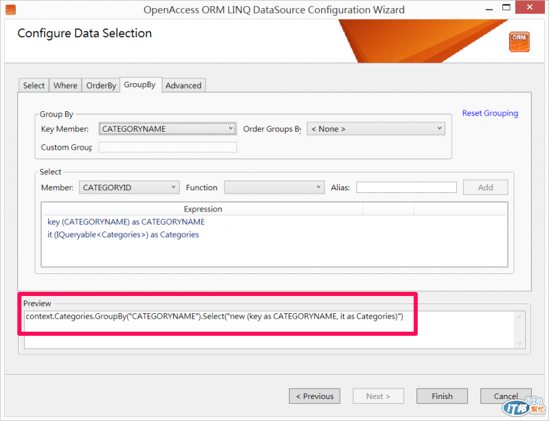This screenshot has height=421, width=549.
Task: Close the wizard window
Action: 530,8
